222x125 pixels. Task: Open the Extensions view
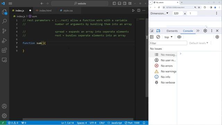[5, 50]
